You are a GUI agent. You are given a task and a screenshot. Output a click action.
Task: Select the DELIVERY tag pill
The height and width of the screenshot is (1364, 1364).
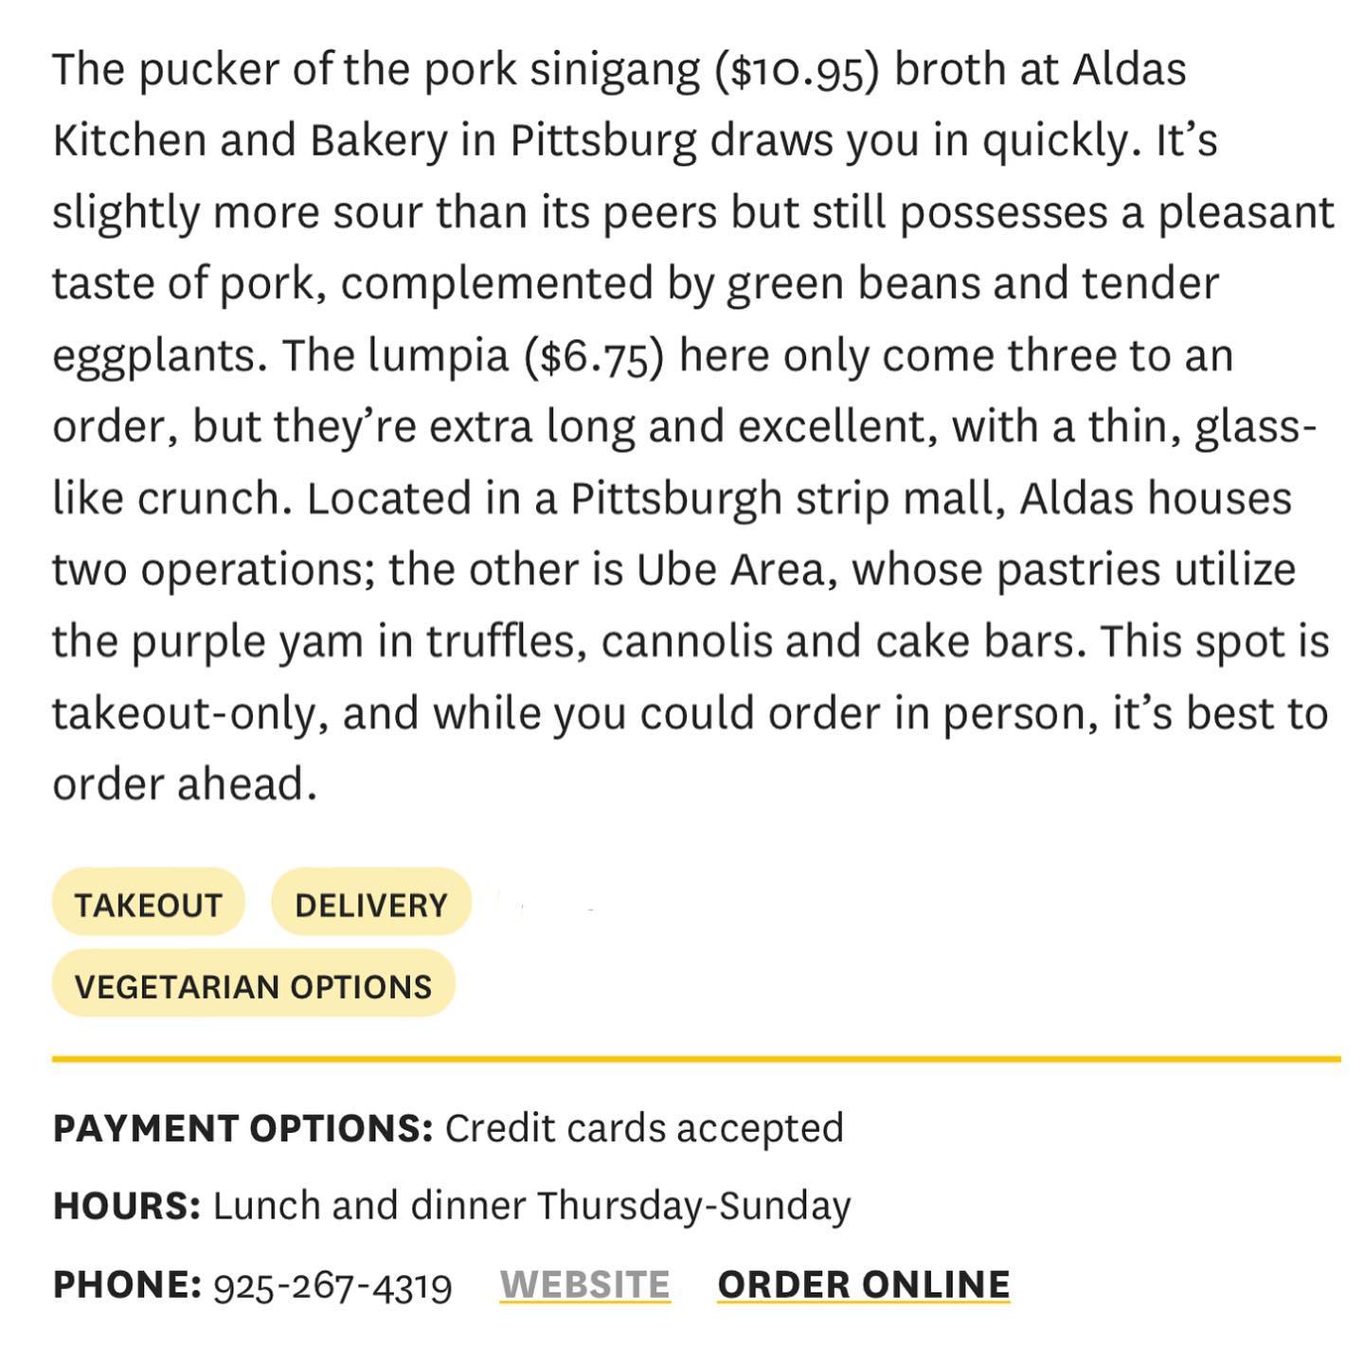tap(370, 903)
